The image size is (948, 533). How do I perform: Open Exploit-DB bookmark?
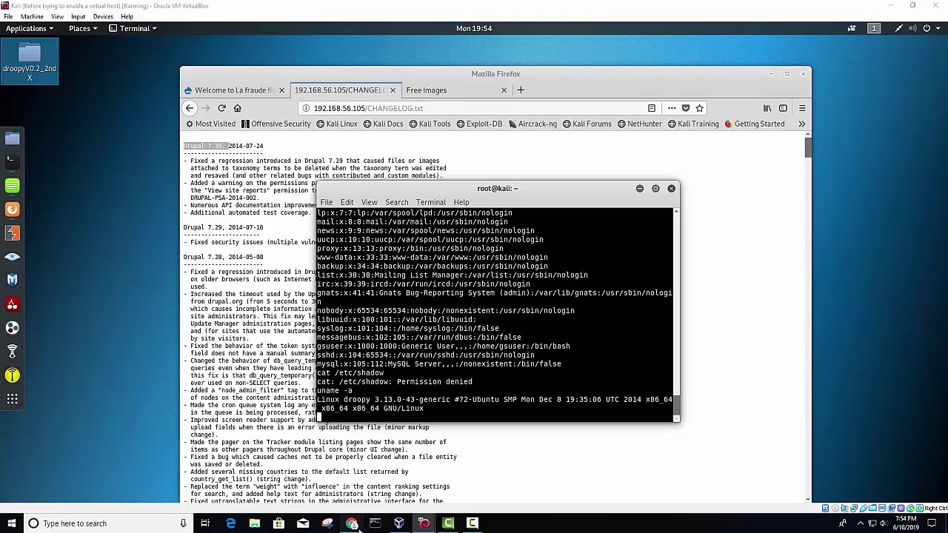tap(478, 124)
